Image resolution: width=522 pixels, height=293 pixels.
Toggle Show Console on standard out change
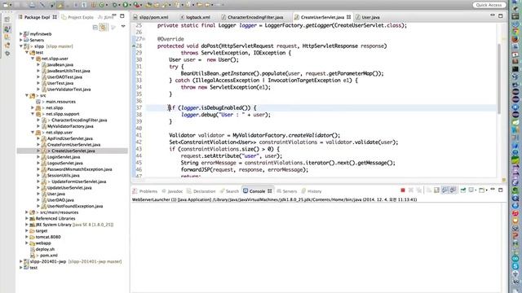tap(445, 190)
